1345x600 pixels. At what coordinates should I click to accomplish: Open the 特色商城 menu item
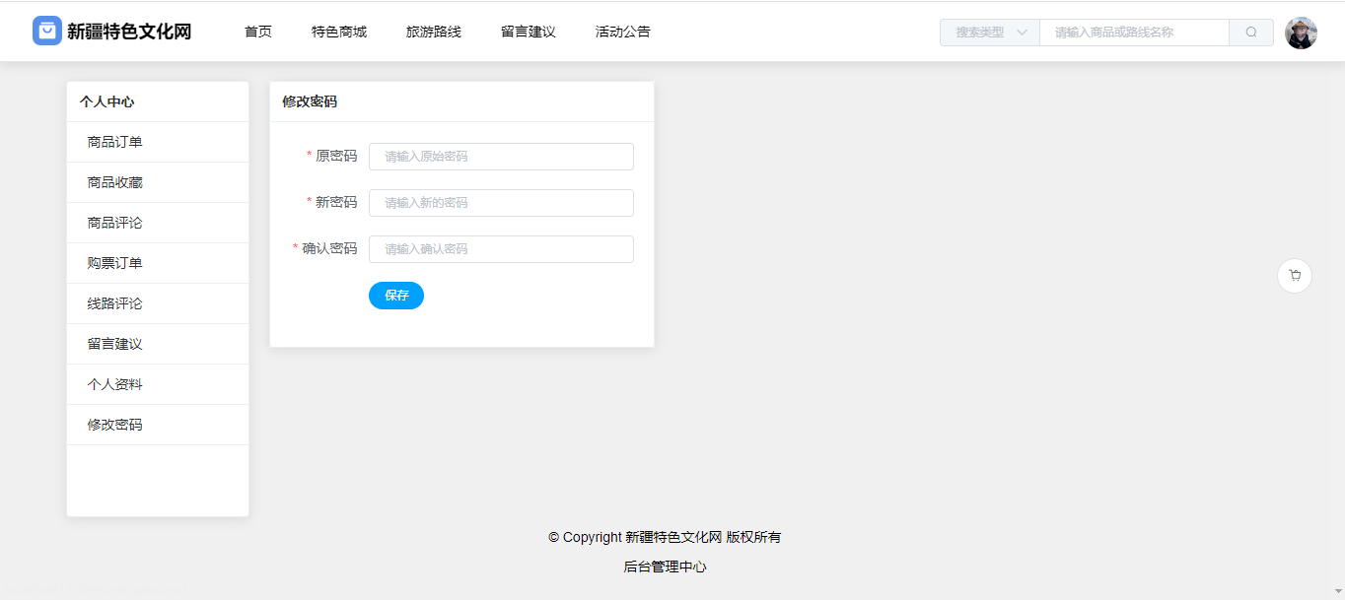click(339, 32)
